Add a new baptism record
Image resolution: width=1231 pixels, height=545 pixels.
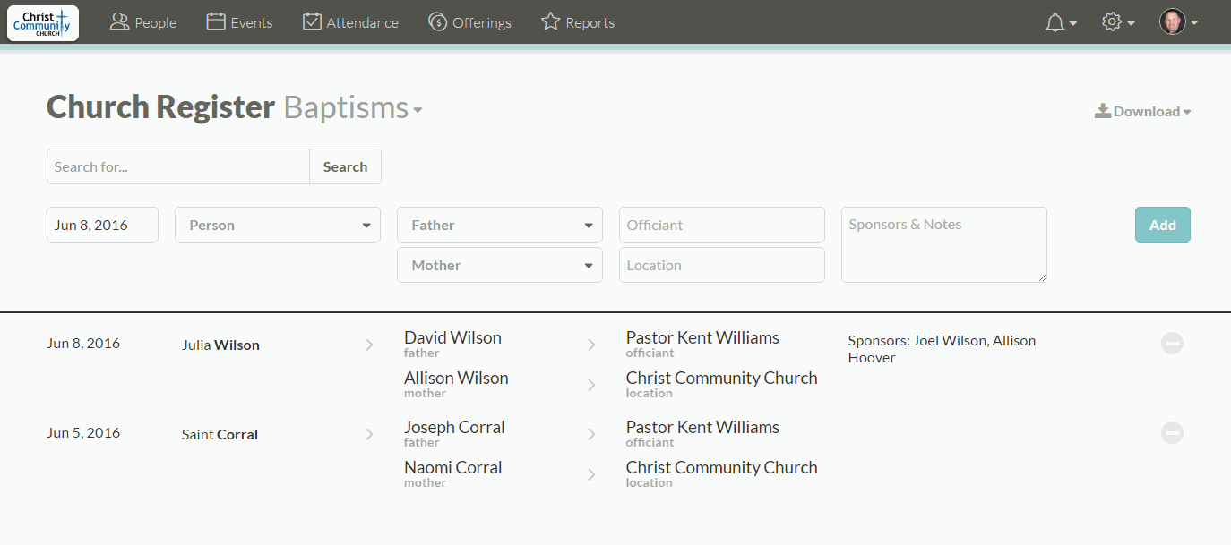pyautogui.click(x=1162, y=225)
